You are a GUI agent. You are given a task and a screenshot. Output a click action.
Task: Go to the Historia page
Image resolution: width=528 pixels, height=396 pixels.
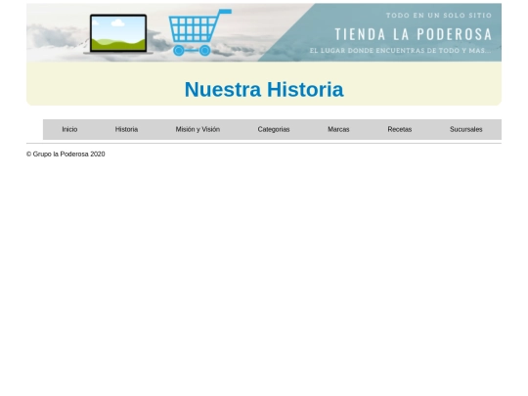point(126,129)
